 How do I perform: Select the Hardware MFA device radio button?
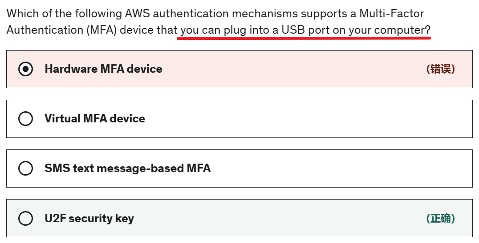[26, 69]
